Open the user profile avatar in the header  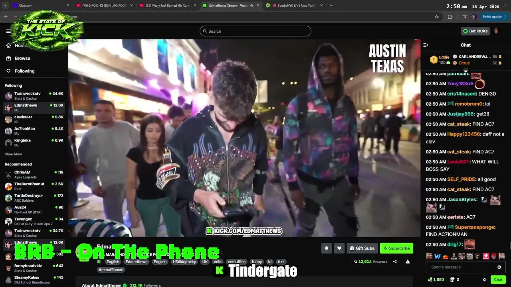click(x=496, y=31)
